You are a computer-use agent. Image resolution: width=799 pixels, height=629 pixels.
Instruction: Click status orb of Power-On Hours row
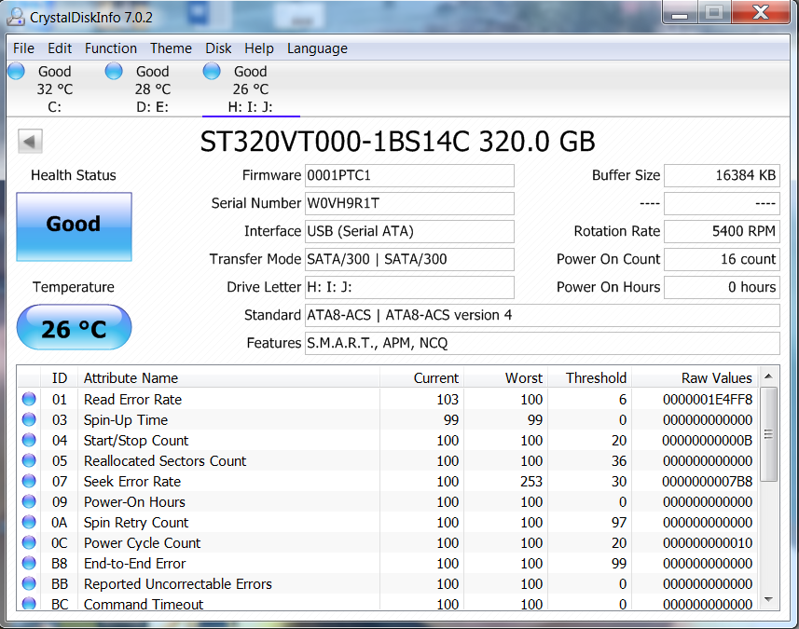[x=29, y=501]
